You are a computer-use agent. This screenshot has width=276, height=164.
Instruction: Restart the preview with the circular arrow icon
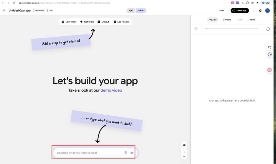click(268, 29)
